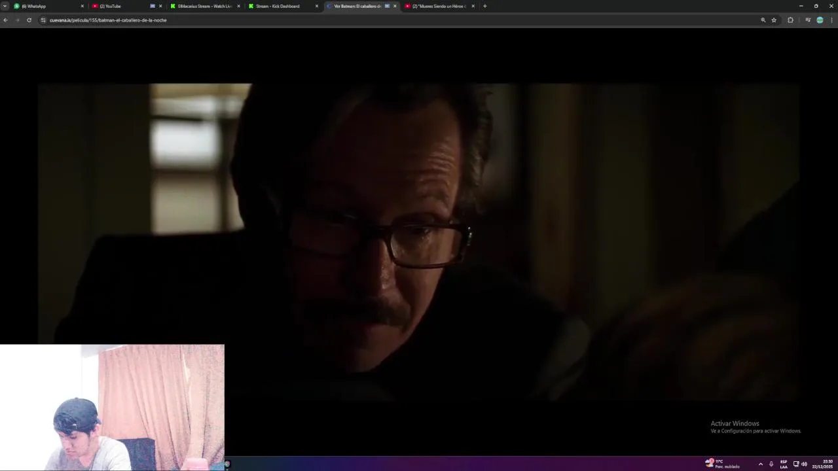Bookmark this page with the star
This screenshot has height=471, width=838.
point(774,20)
